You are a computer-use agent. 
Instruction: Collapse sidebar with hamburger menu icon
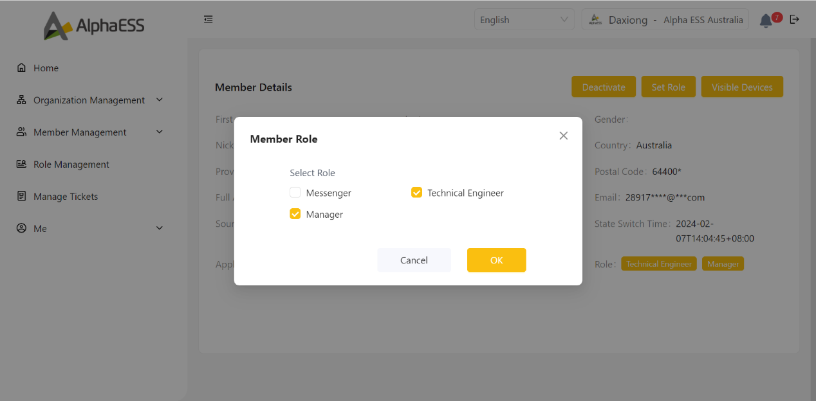[x=208, y=20]
